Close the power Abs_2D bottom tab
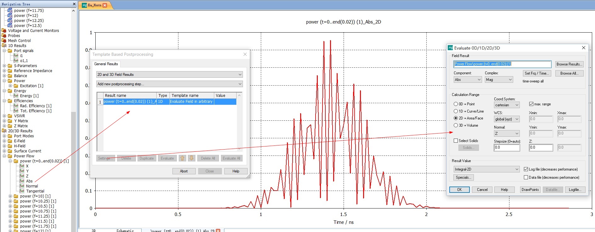Viewport: 595px width, 232px height. [x=218, y=230]
